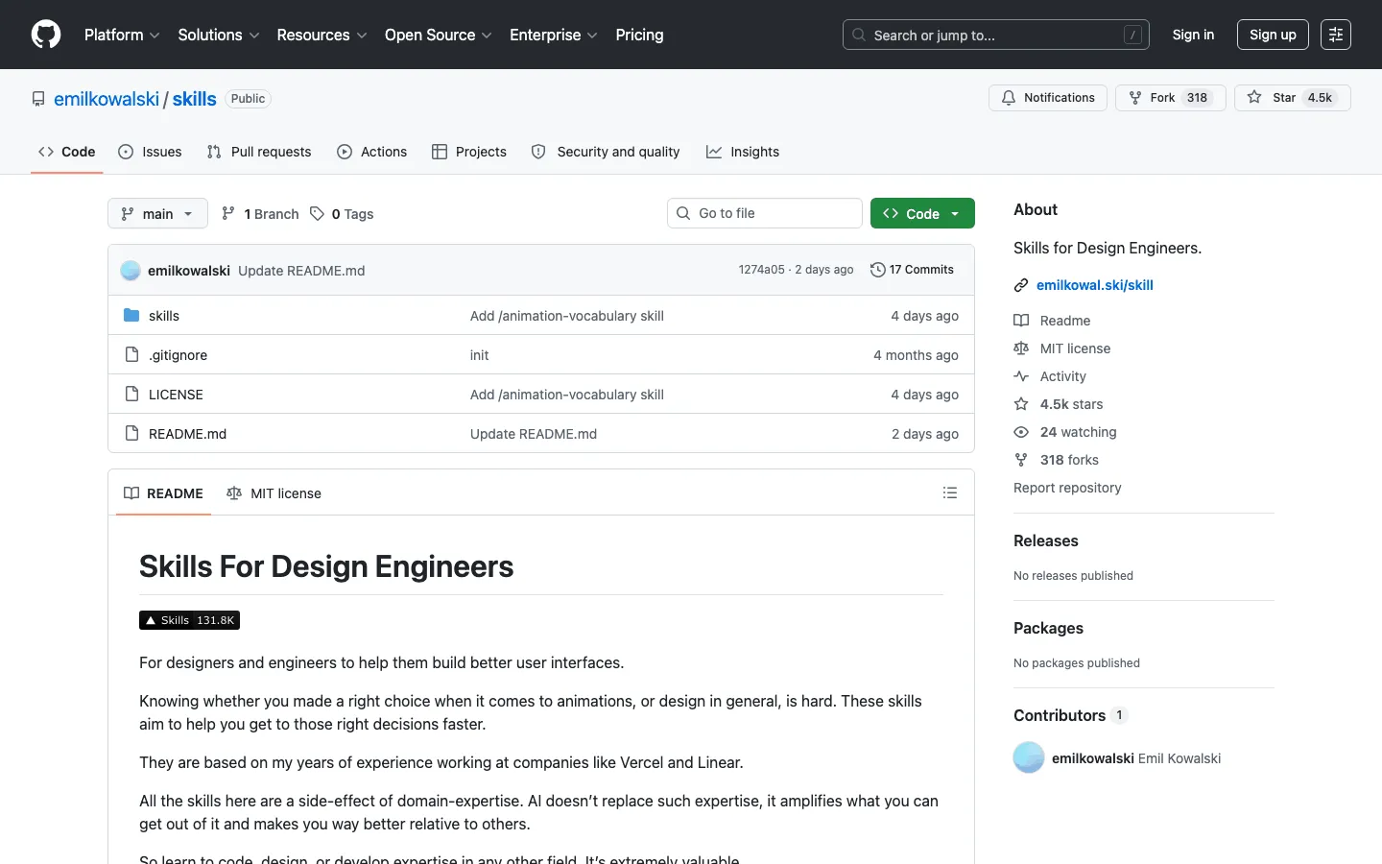
Task: Star the repository
Action: (1292, 98)
